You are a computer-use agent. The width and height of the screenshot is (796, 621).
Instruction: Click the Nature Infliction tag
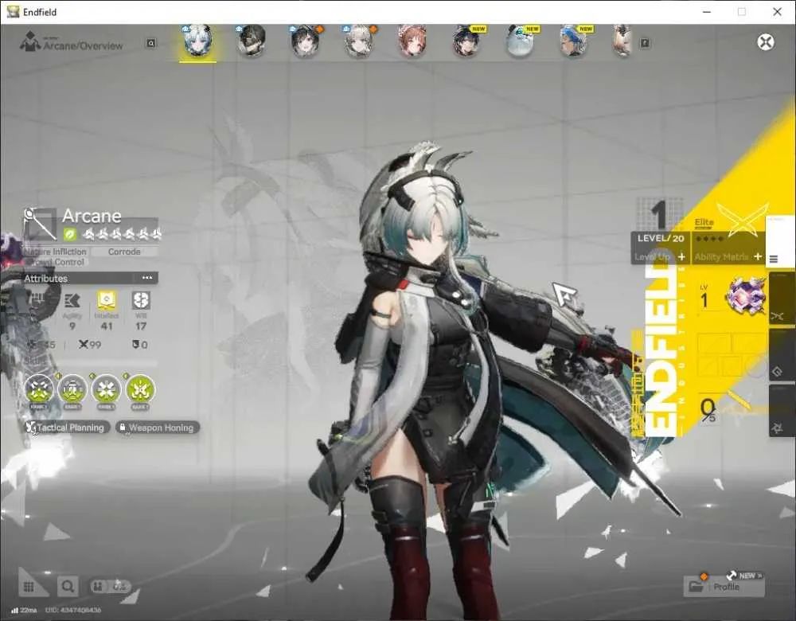[x=56, y=252]
